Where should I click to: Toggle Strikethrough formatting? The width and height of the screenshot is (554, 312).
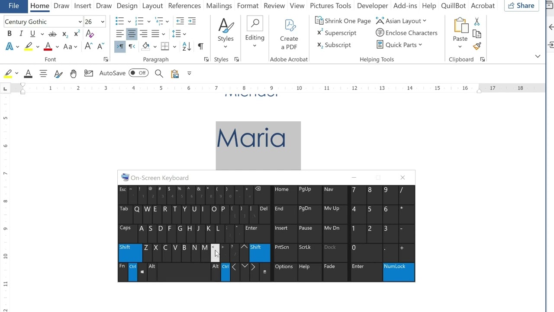pyautogui.click(x=52, y=34)
